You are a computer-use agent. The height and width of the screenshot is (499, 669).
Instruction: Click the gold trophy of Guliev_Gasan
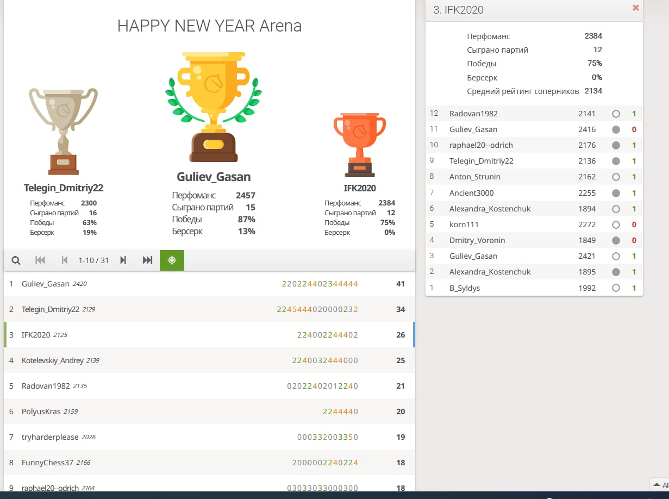[213, 106]
